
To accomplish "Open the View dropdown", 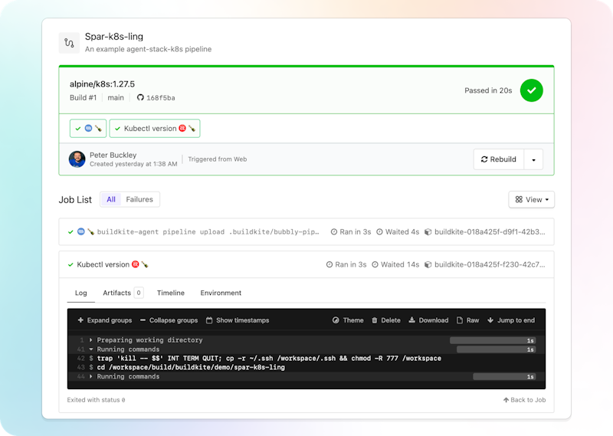I will click(531, 199).
